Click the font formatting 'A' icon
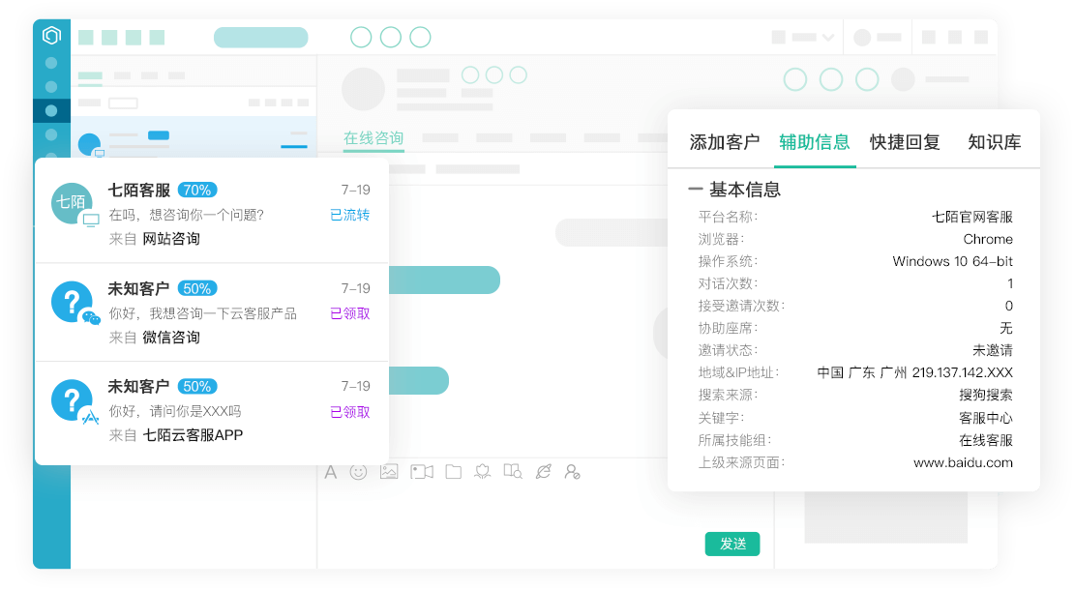Image resolution: width=1075 pixels, height=590 pixels. pos(331,472)
